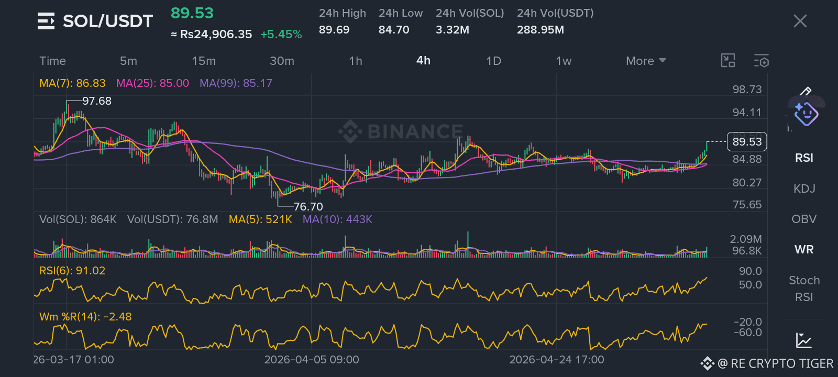Click the volume MA(10): 443K label

pyautogui.click(x=337, y=219)
